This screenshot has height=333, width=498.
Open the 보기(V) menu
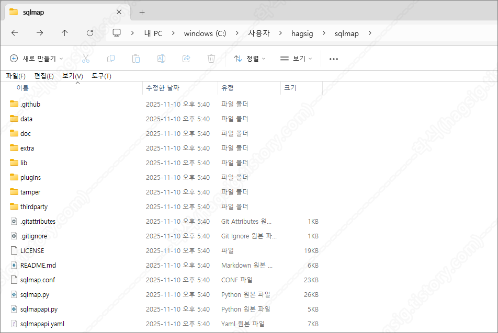coord(73,76)
